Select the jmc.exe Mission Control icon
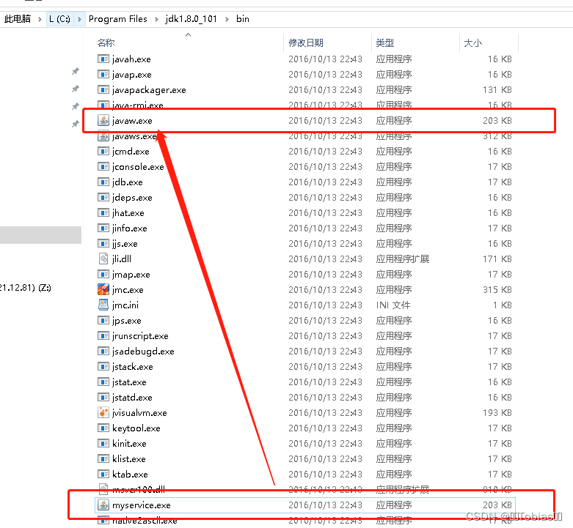This screenshot has width=573, height=528. 103,289
